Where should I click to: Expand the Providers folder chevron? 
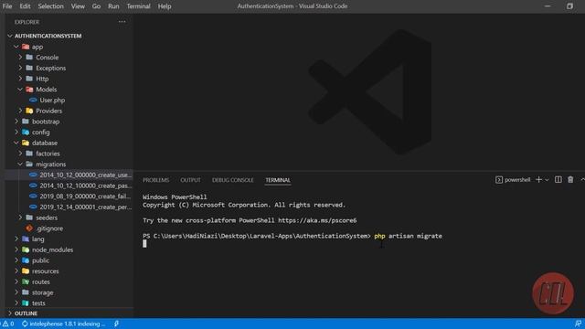click(20, 111)
